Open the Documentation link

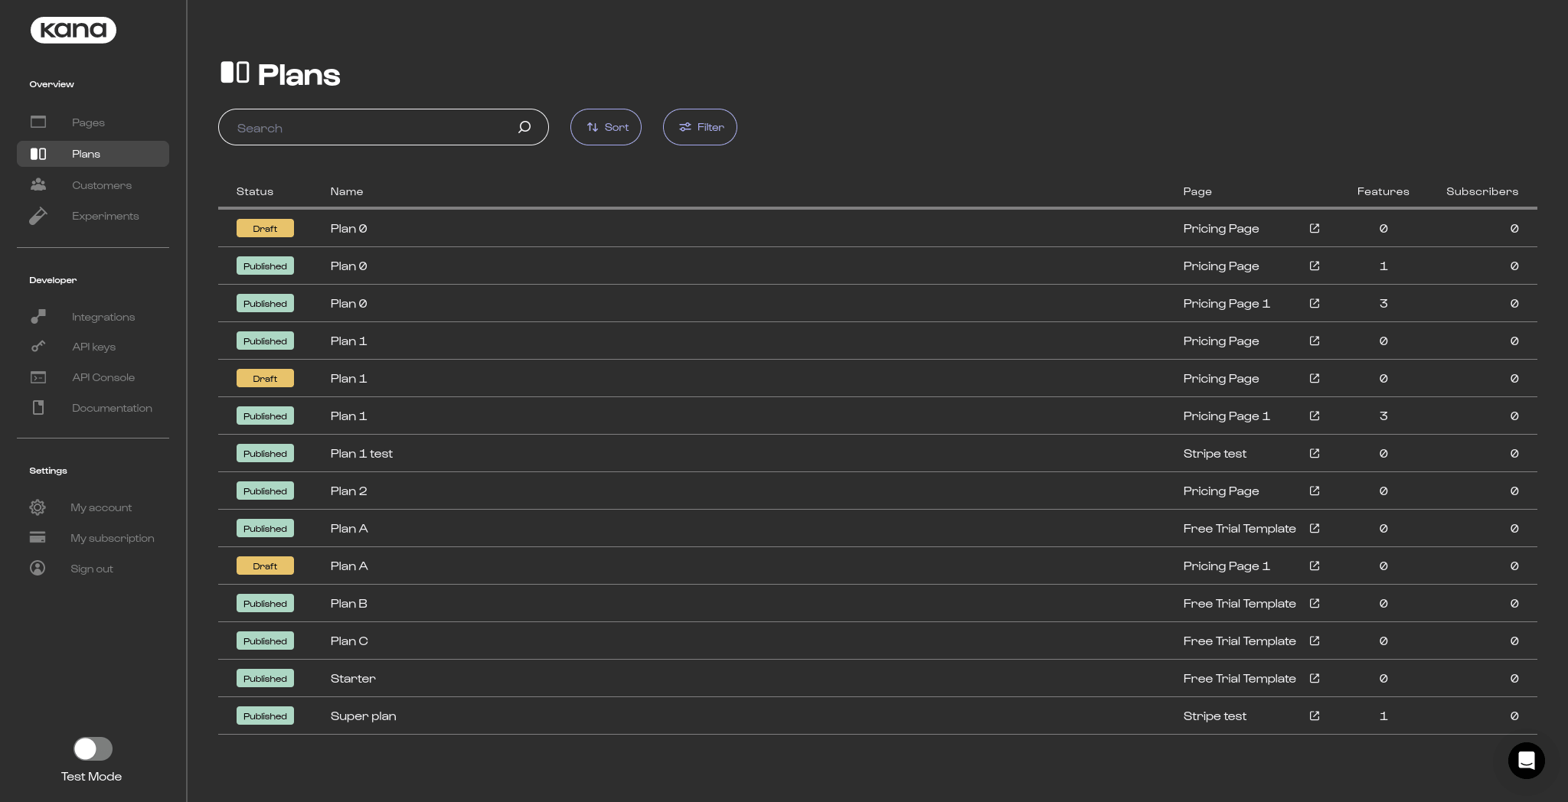coord(112,408)
